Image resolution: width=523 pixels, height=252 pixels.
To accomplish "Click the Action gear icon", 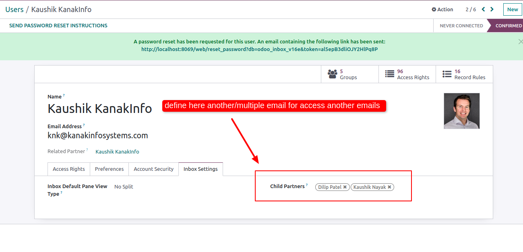I will point(434,10).
